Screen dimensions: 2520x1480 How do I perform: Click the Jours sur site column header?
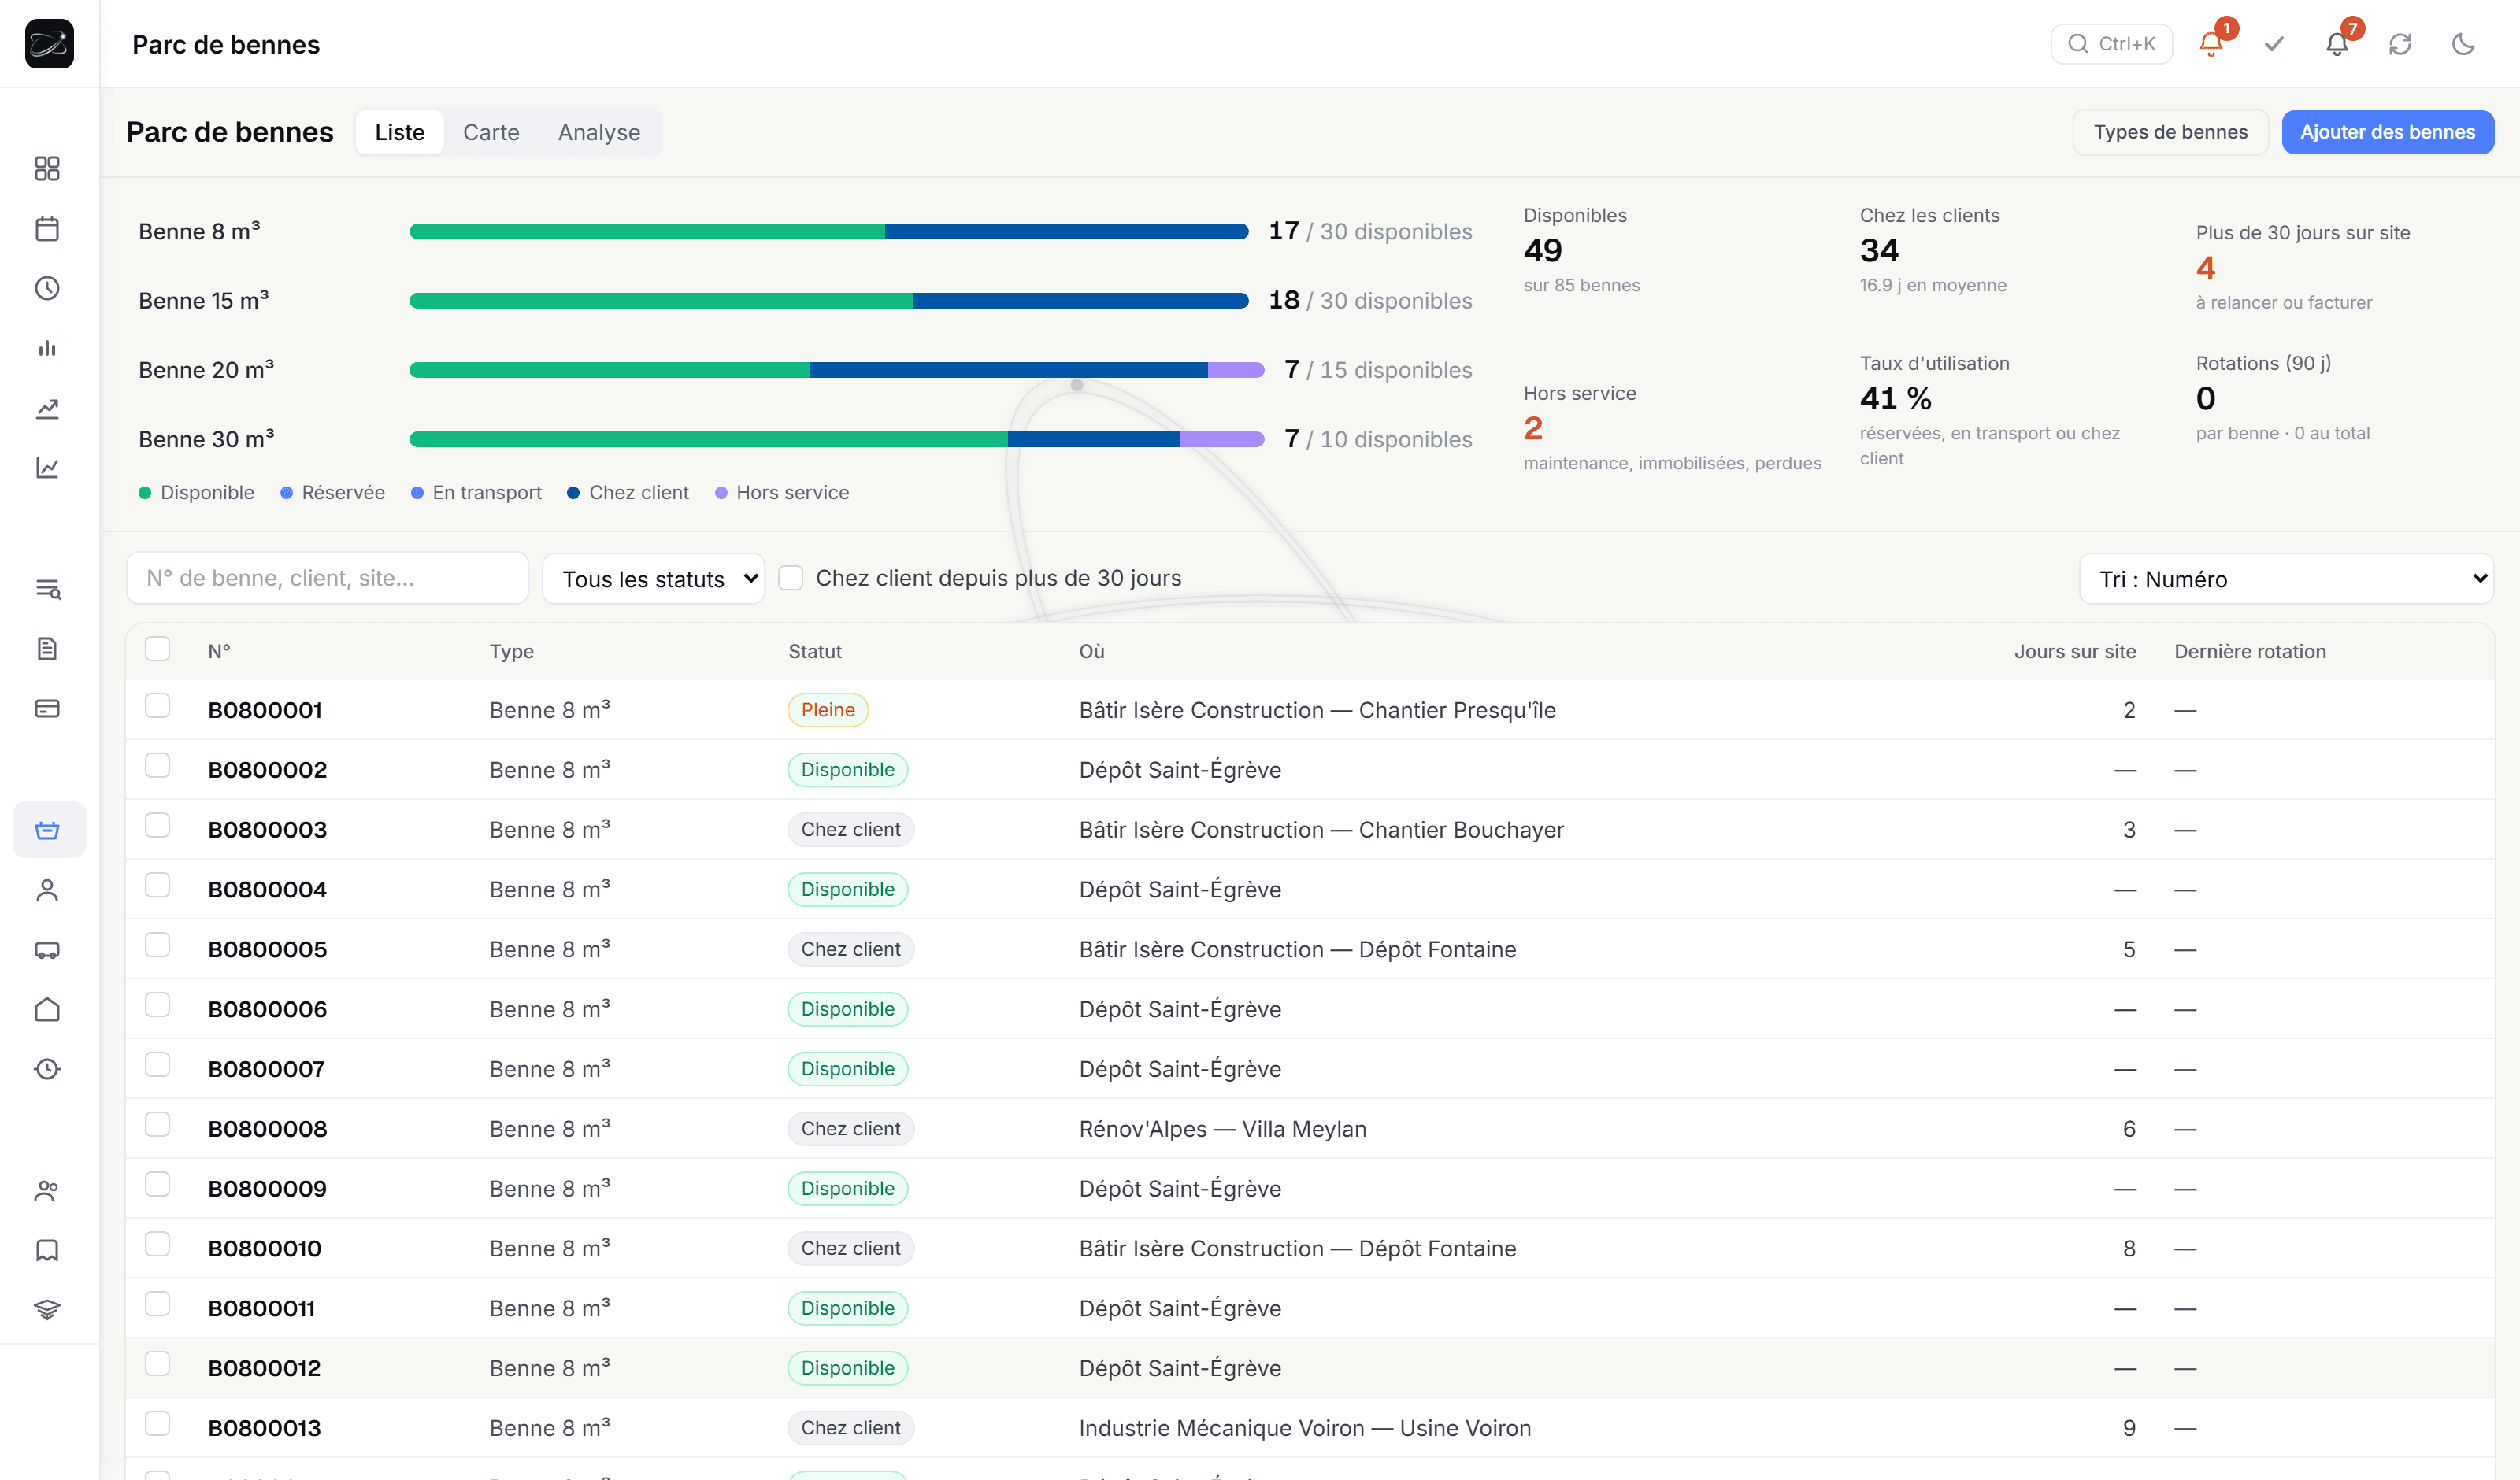(x=2074, y=651)
